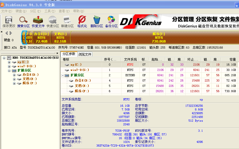Open the Backup Partition (备份分区) tool
The width and height of the screenshot is (239, 149).
(x=111, y=22)
